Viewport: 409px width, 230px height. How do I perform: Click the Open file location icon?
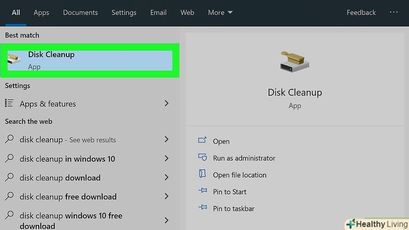[x=202, y=174]
